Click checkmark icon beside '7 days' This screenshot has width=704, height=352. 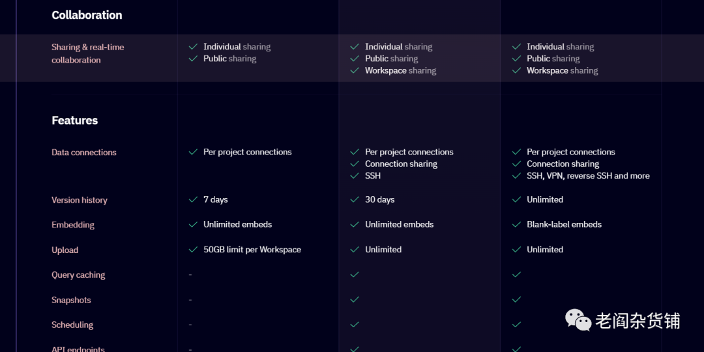click(x=193, y=199)
